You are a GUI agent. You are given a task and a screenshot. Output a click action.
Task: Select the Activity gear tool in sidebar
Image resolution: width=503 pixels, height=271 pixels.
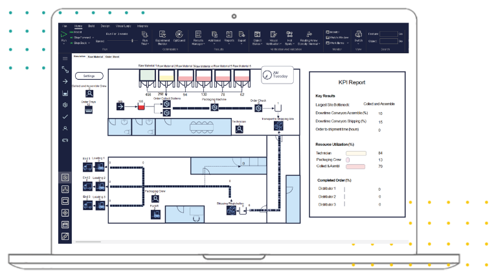coord(65,105)
